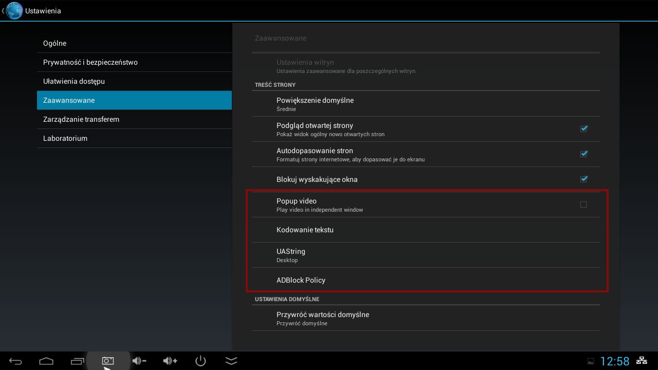Image resolution: width=658 pixels, height=370 pixels.
Task: Click 'Pokaż widok ogólny nowo otwartych stron' text
Action: click(x=331, y=134)
